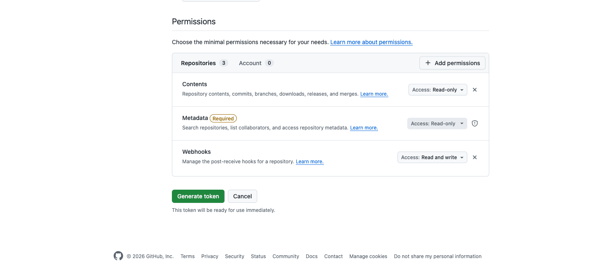Open Learn more about permissions link
595x268 pixels.
click(371, 42)
